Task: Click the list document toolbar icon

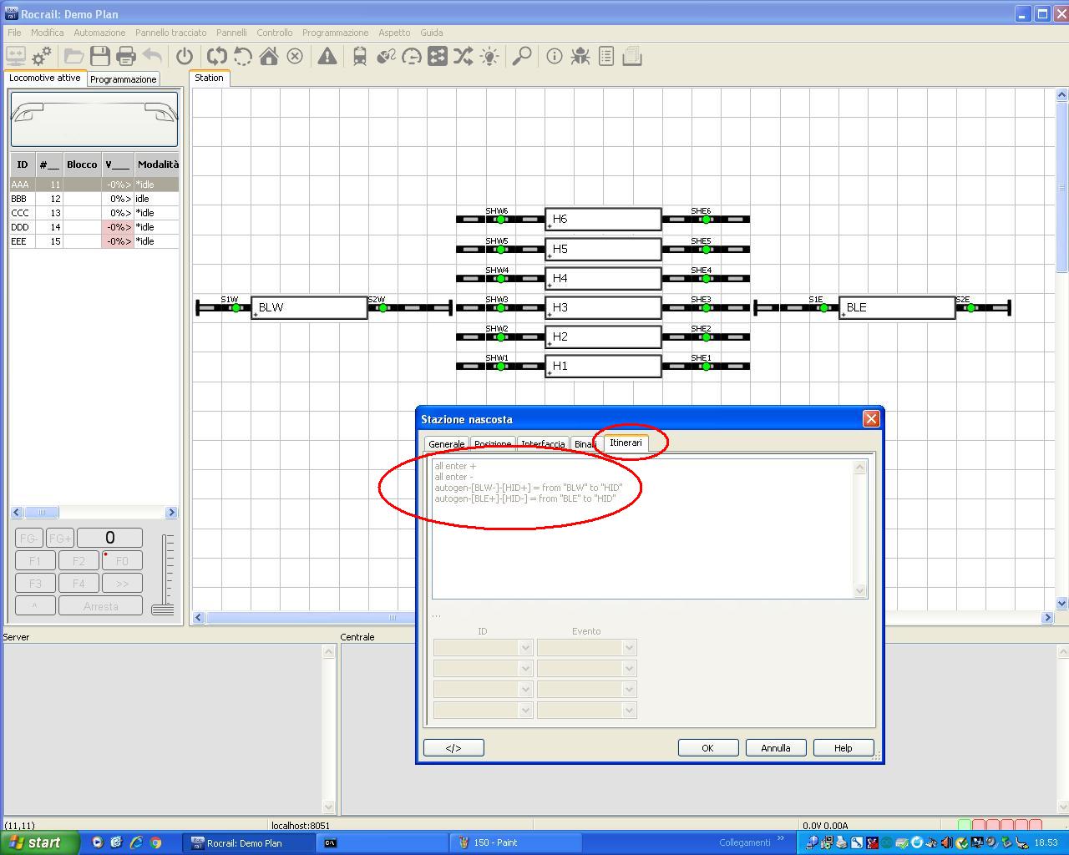Action: pos(606,56)
